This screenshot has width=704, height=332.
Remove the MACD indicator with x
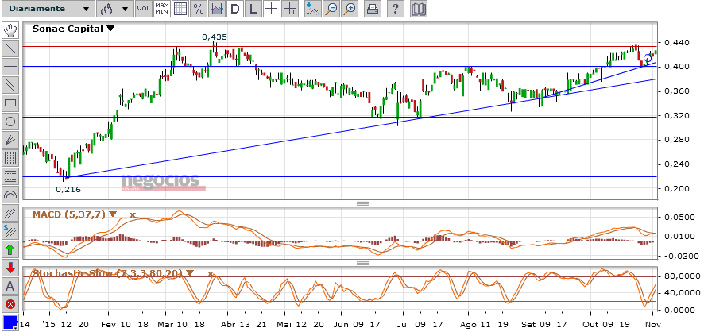132,215
